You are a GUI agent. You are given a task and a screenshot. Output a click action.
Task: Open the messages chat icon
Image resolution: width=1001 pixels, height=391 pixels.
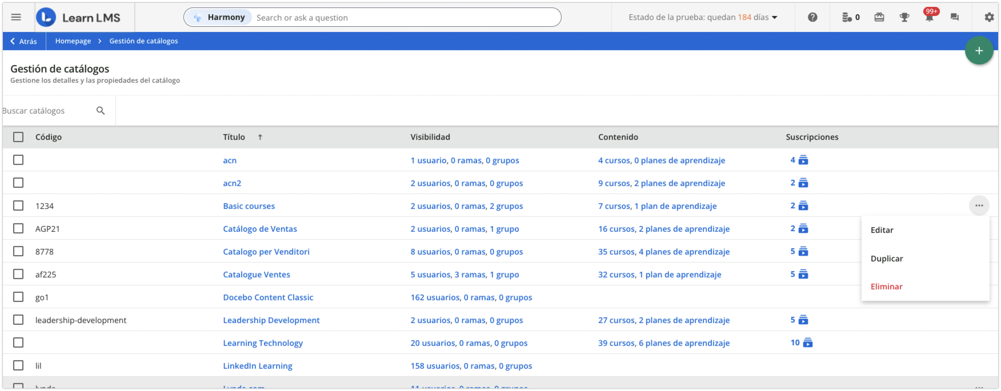(954, 17)
